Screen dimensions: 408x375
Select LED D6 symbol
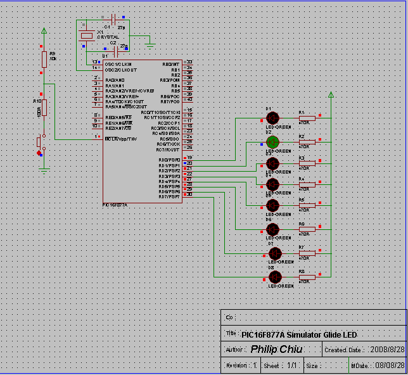(272, 229)
